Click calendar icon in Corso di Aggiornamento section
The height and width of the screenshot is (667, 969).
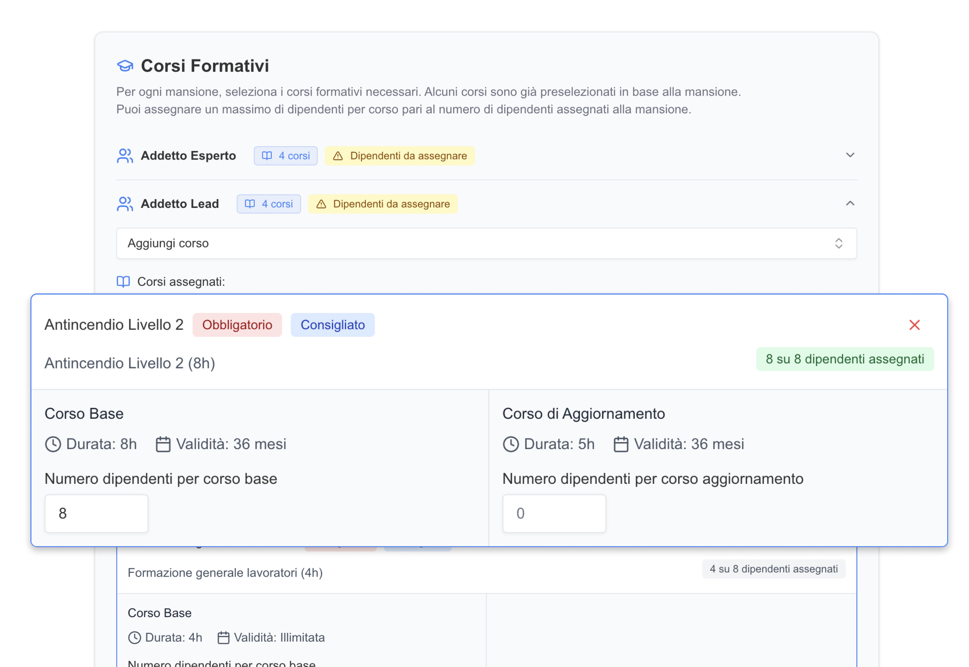point(621,444)
